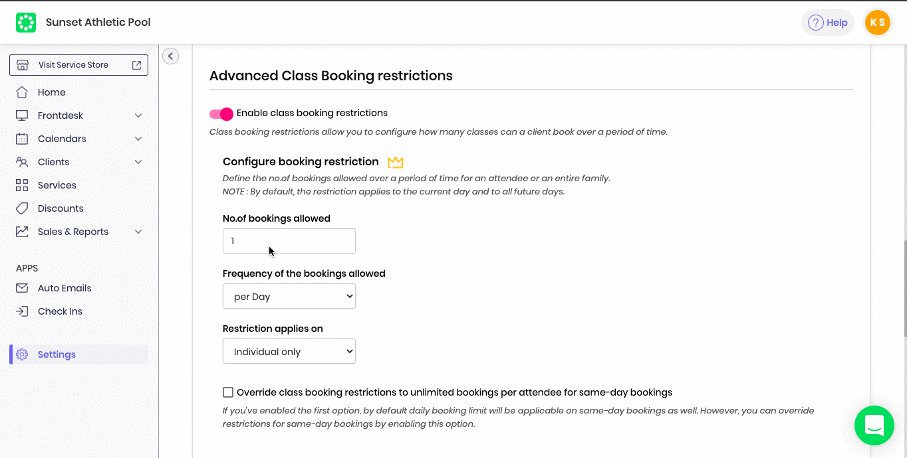The height and width of the screenshot is (458, 907).
Task: Open the Frequency of bookings dropdown
Action: [289, 297]
